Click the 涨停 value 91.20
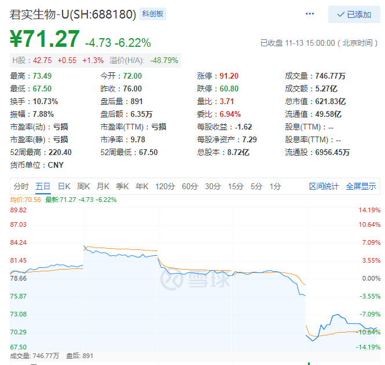 click(229, 76)
